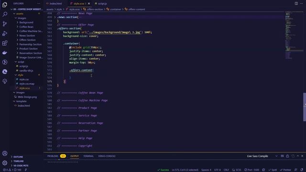This screenshot has width=306, height=172.
Task: Switch to the OUTPUT panel tab
Action: (x=75, y=156)
